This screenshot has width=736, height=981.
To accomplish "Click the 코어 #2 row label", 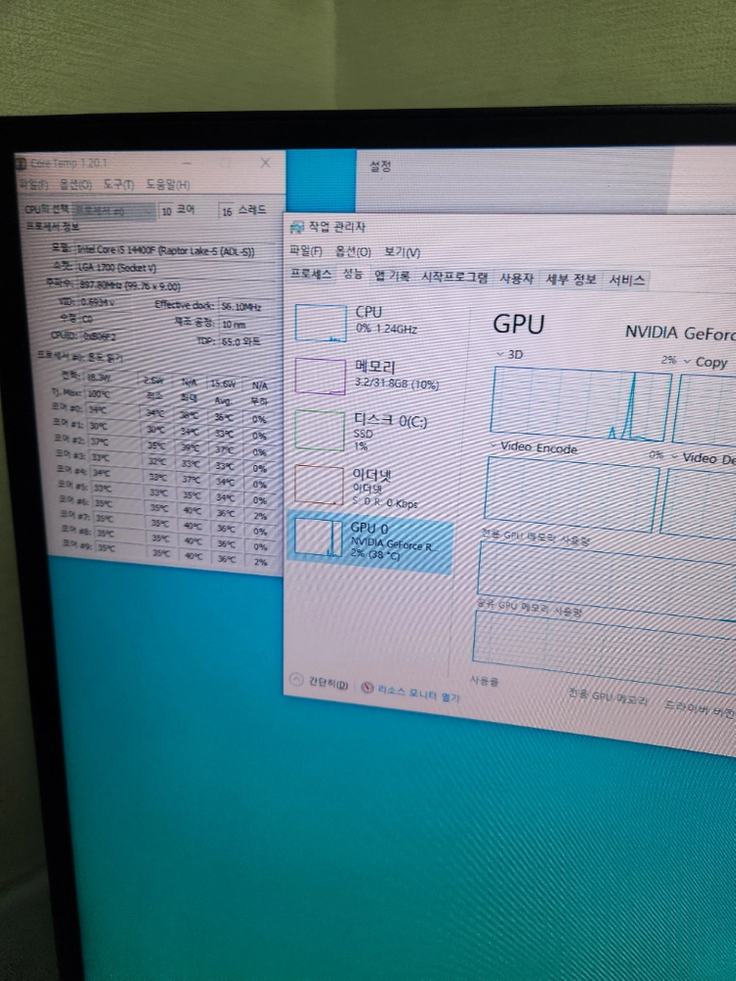I will [70, 439].
